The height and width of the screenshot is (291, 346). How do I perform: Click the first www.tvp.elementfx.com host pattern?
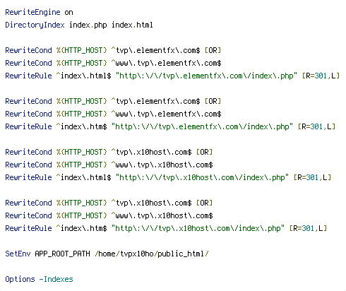pos(166,63)
